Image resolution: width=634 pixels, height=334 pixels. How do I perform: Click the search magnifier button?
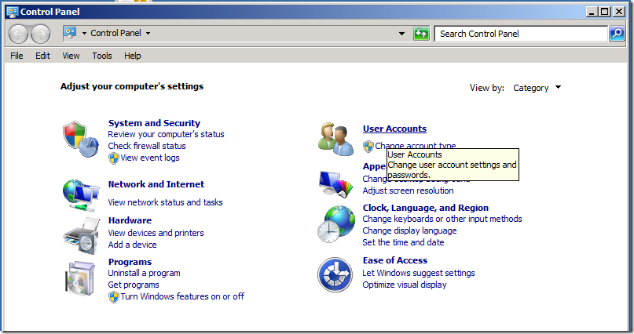coord(617,34)
